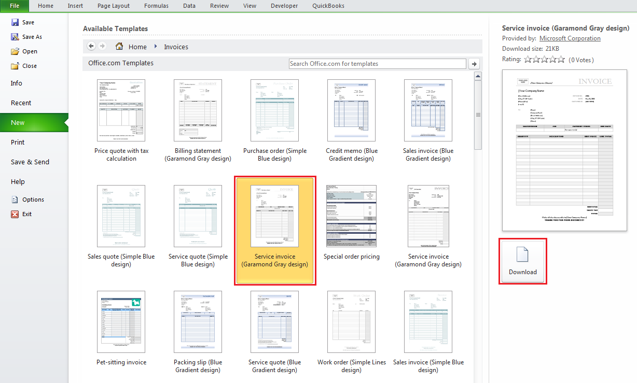Click the preview title Service invoice text
Image resolution: width=637 pixels, height=383 pixels.
click(x=565, y=28)
